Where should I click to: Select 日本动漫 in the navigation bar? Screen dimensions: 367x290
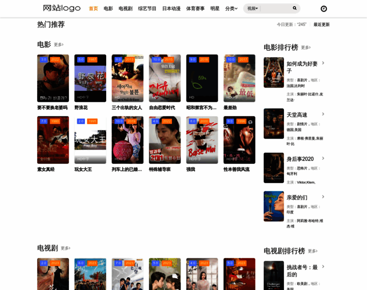171,9
